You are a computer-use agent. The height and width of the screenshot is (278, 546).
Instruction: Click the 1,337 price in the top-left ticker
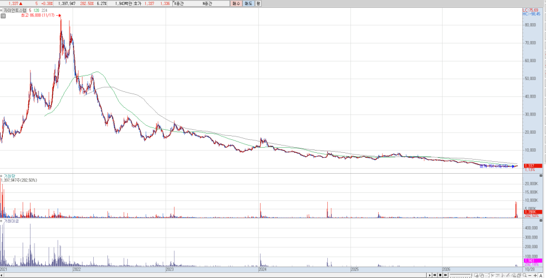[x=13, y=3]
